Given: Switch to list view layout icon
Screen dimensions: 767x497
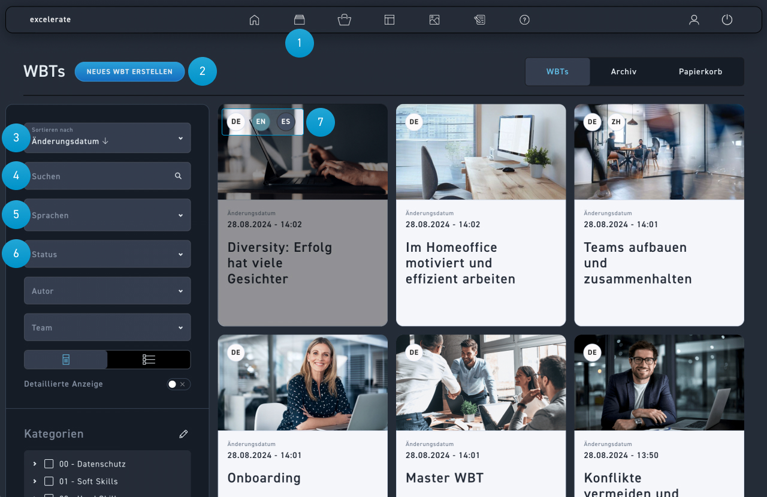Looking at the screenshot, I should 149,360.
